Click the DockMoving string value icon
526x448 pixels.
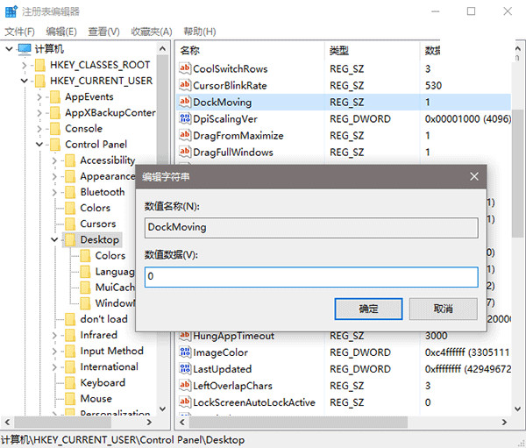[184, 103]
